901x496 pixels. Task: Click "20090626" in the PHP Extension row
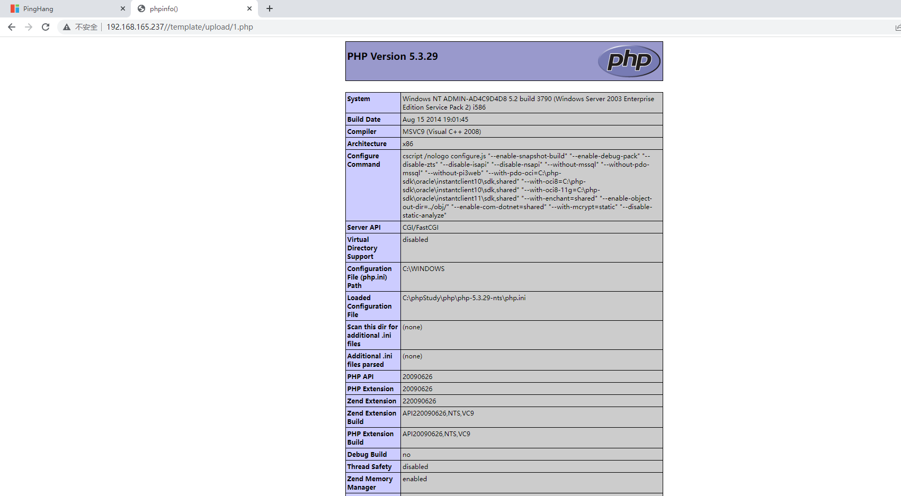click(x=417, y=389)
